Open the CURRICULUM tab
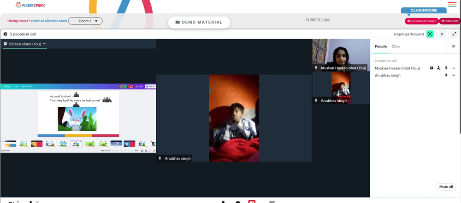461x203 pixels. point(317,20)
